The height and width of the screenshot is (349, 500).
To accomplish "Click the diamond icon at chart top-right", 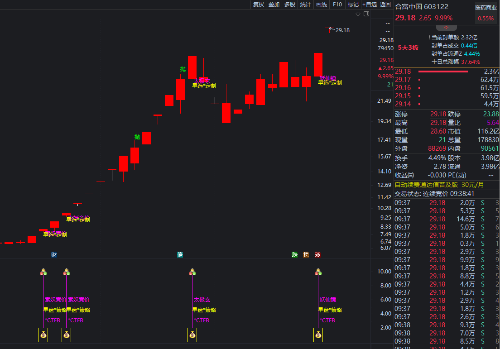I will coord(358,14).
